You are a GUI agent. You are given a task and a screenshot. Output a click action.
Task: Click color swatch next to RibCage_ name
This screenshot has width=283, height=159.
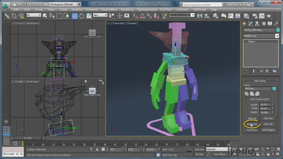274,89
